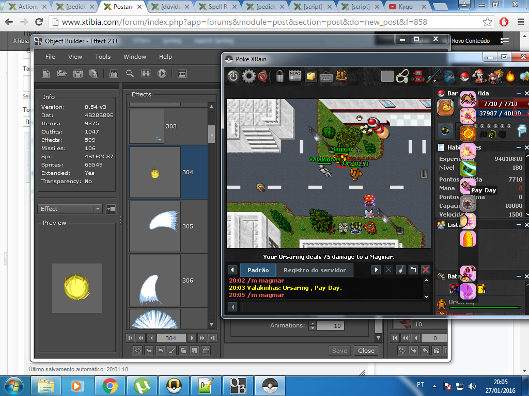This screenshot has height=396, width=529.
Task: Toggle the yellow open-hand fight mode
Action: point(492,135)
